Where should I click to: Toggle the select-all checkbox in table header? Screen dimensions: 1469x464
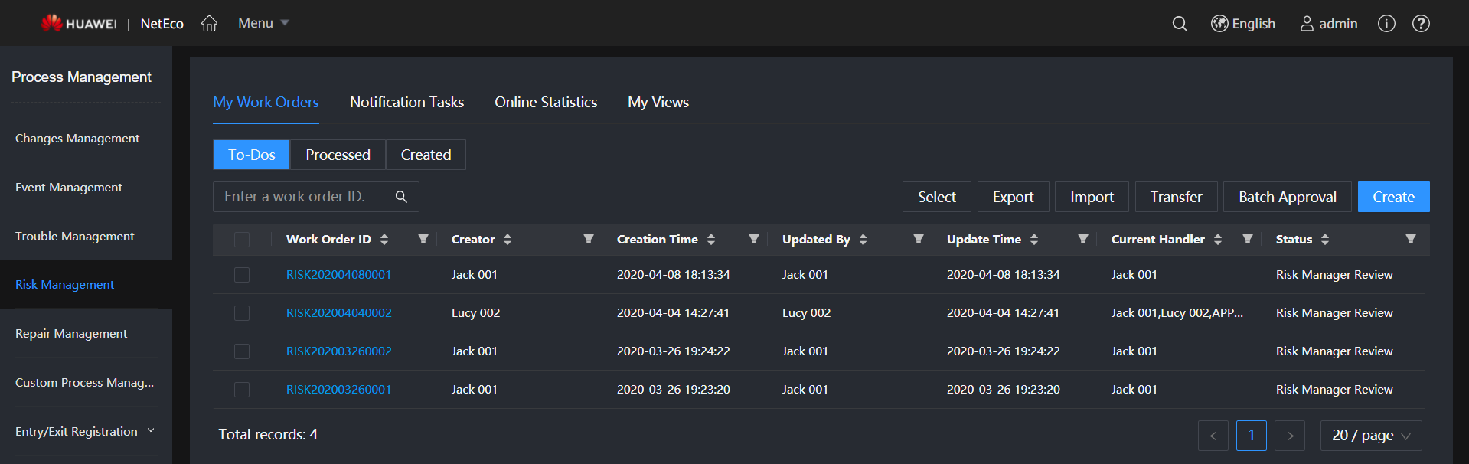click(x=242, y=240)
